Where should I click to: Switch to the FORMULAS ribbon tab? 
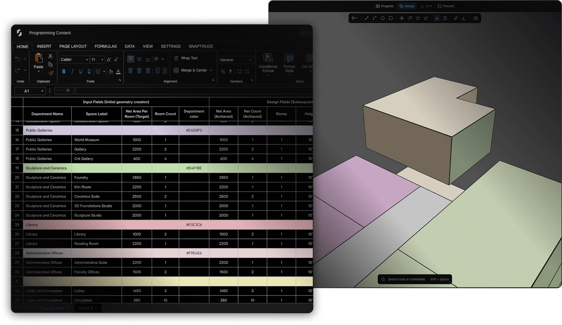coord(105,46)
